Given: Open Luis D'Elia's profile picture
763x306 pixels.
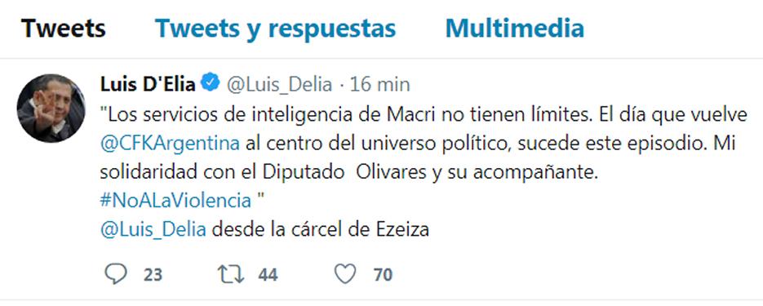Looking at the screenshot, I should (x=51, y=108).
